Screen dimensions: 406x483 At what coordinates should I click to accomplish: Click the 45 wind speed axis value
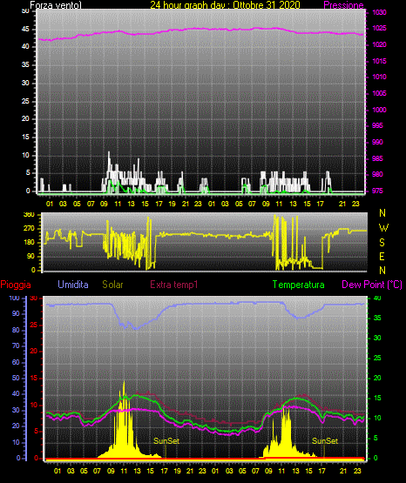25,29
